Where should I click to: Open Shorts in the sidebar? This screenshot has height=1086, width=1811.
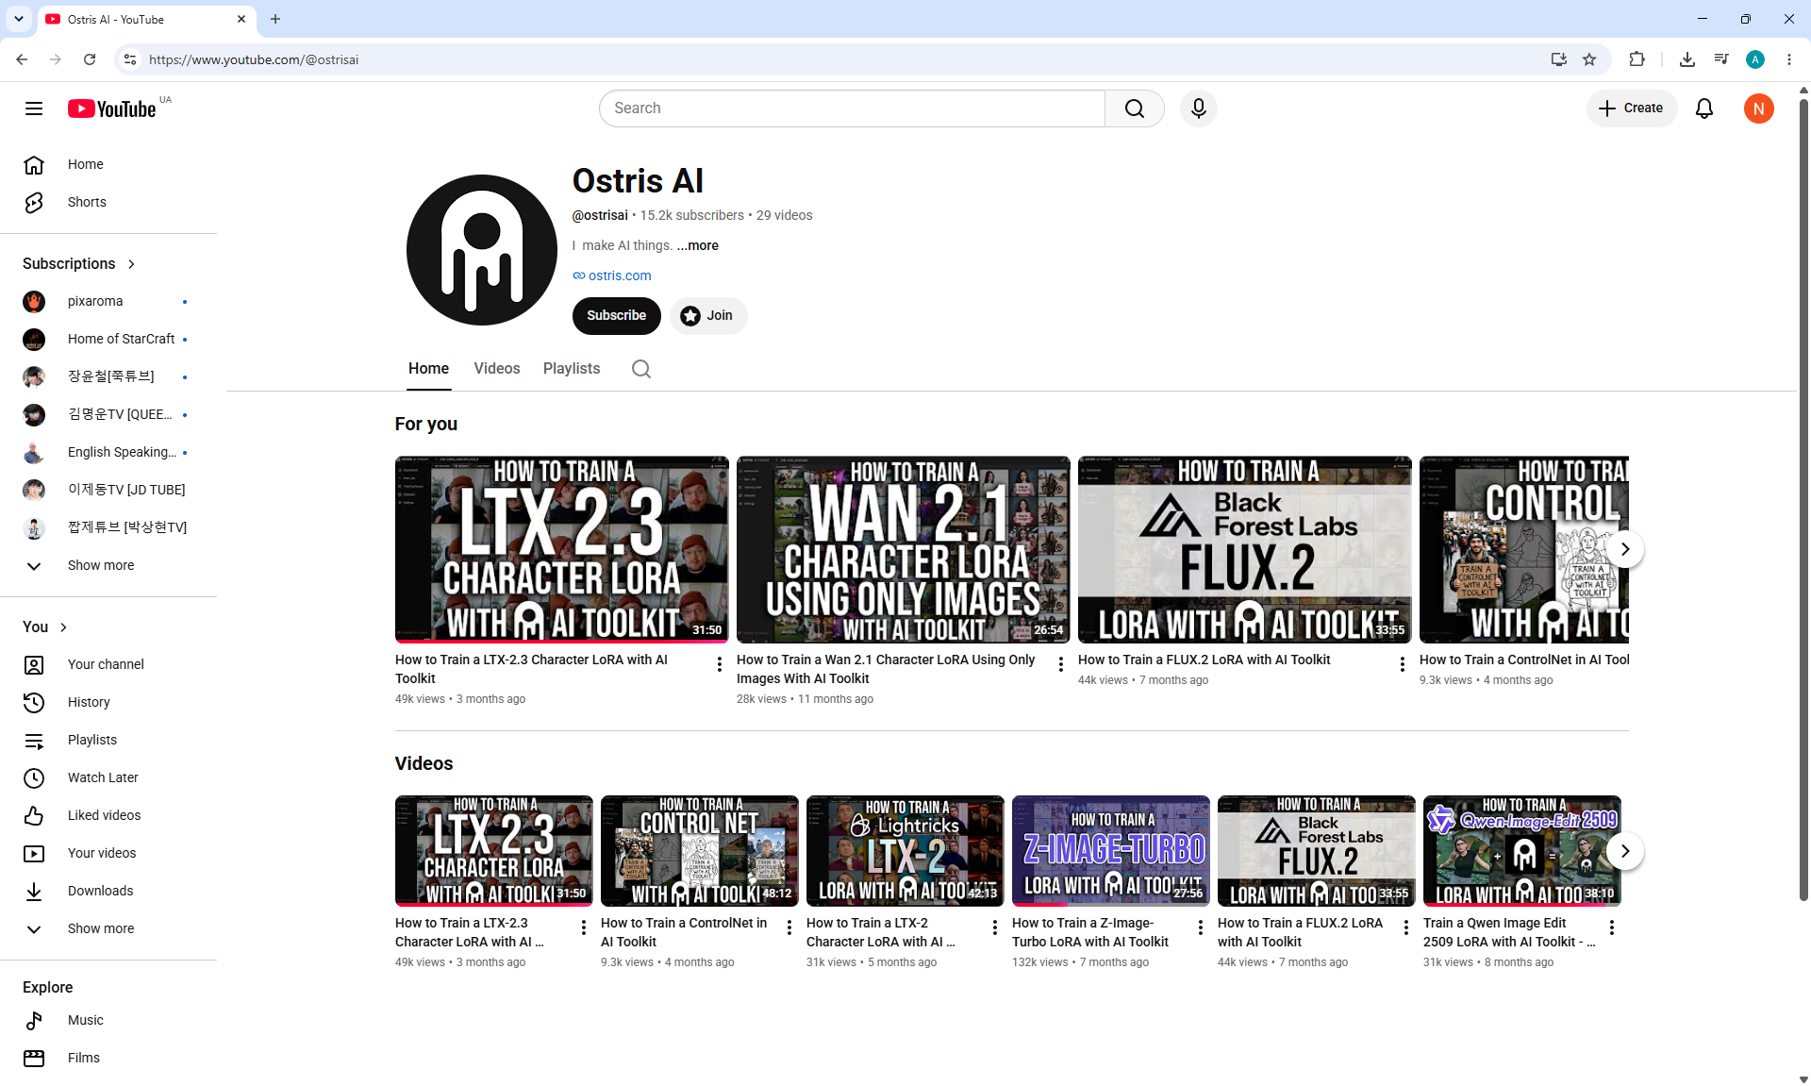click(x=108, y=202)
